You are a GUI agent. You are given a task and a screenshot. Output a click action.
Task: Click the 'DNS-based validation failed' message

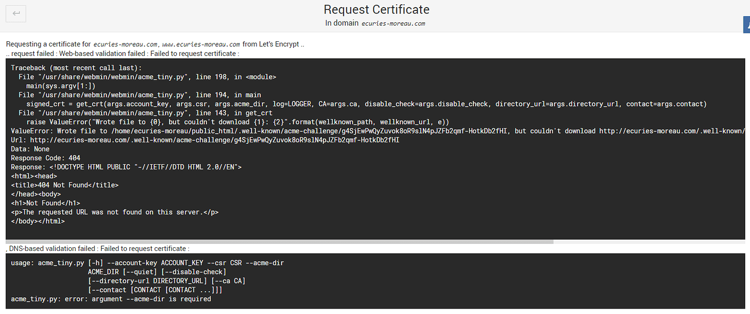tap(98, 248)
